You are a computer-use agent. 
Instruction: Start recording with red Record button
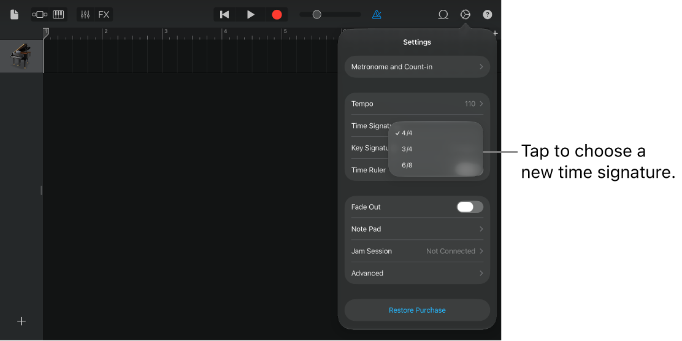(x=277, y=14)
